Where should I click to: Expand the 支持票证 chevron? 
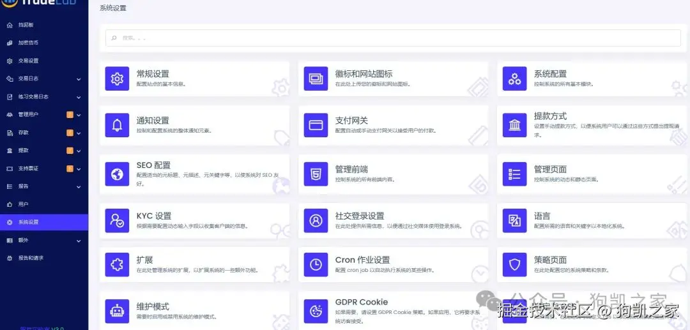(79, 169)
